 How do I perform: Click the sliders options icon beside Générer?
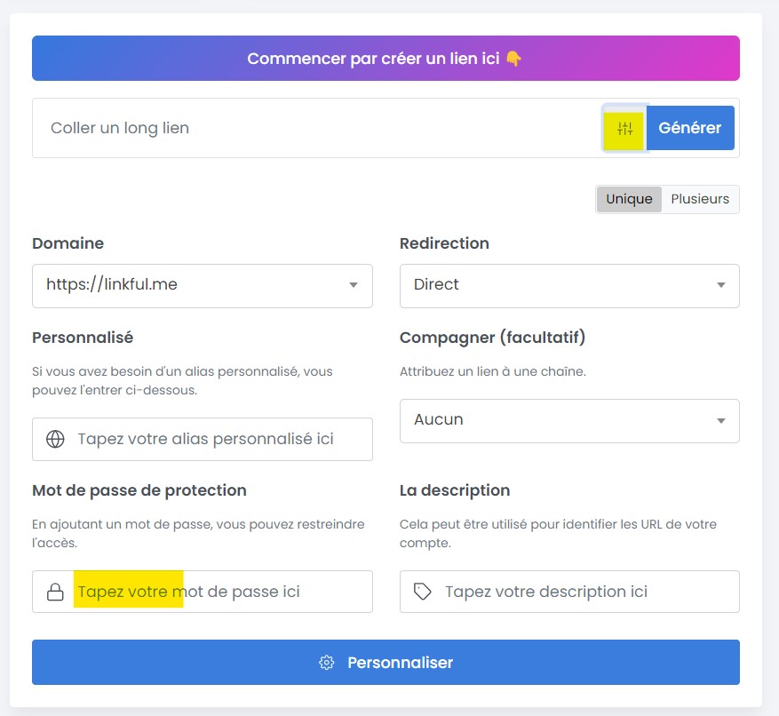click(624, 129)
